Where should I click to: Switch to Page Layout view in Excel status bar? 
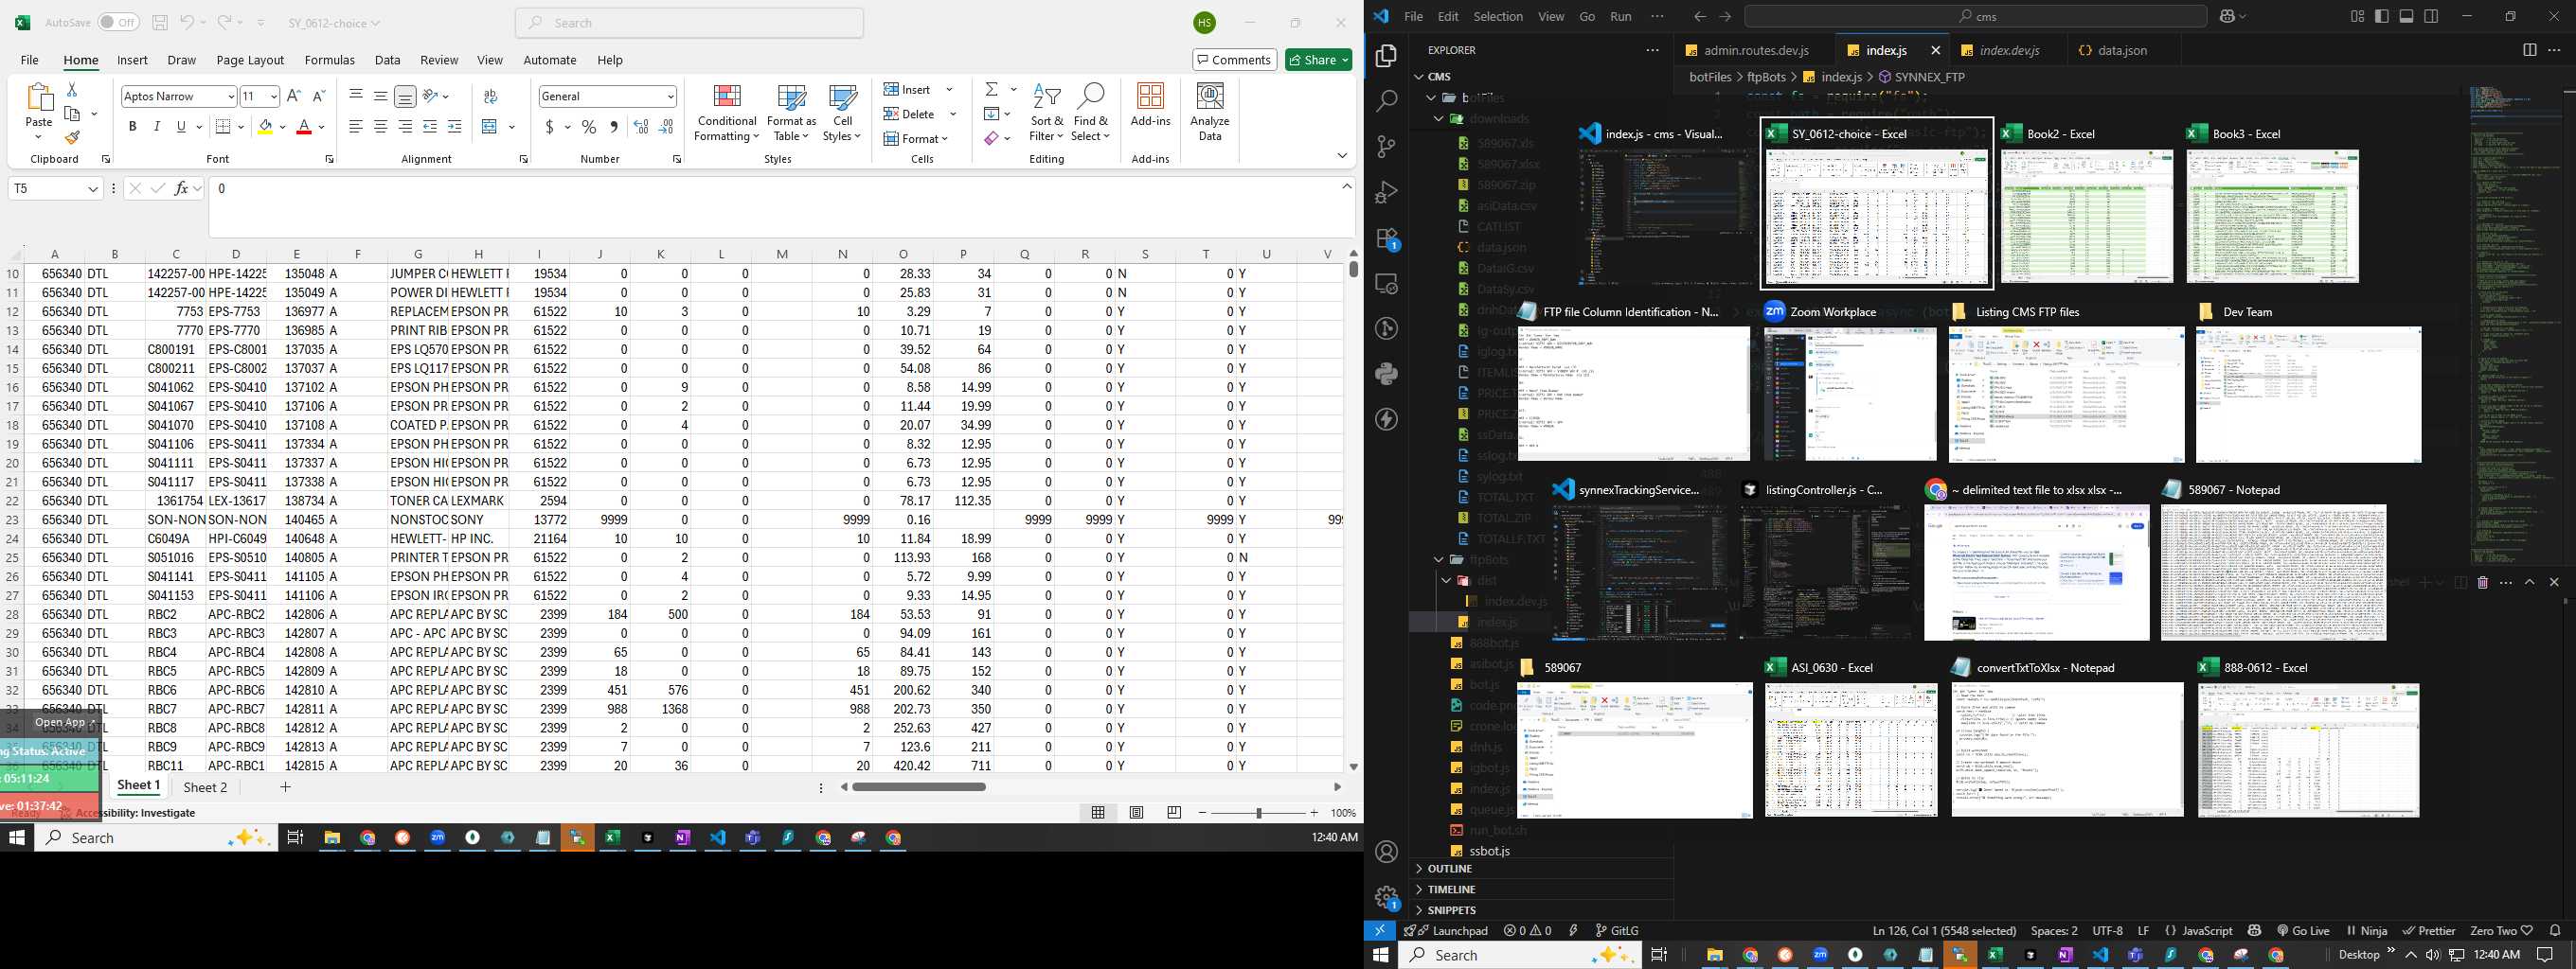(x=1136, y=813)
